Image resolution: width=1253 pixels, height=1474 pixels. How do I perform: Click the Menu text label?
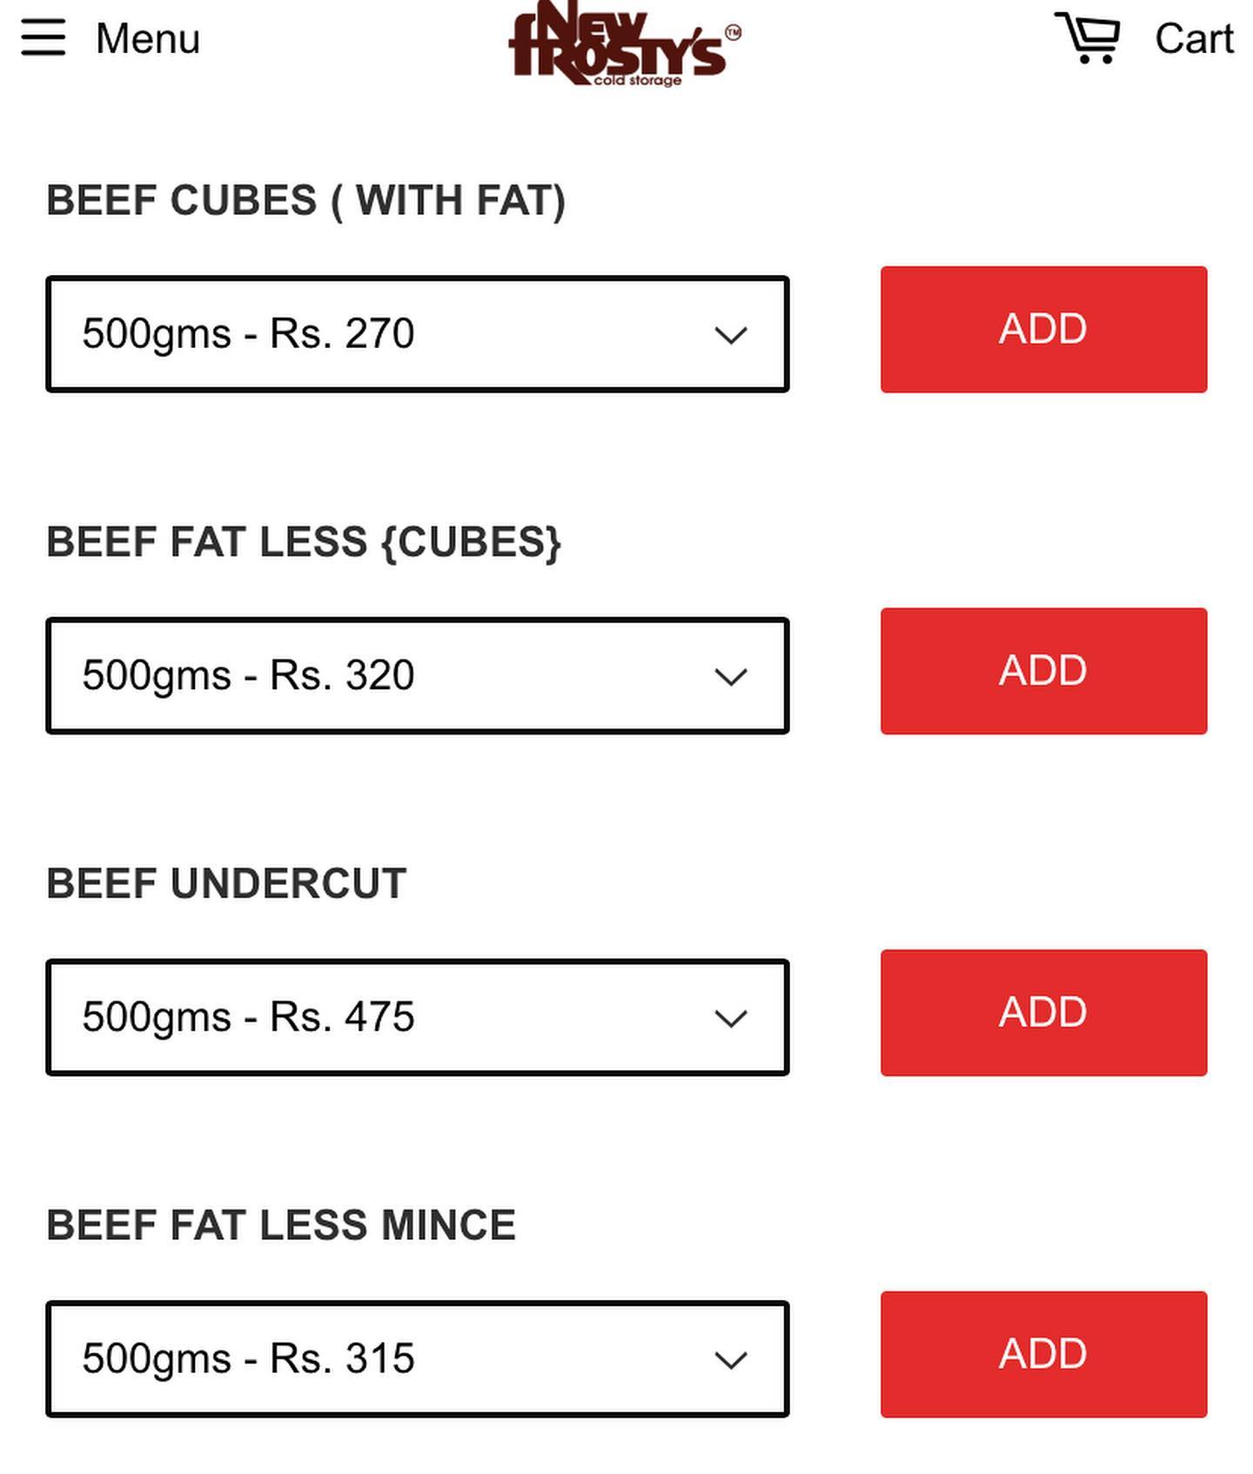tap(148, 39)
